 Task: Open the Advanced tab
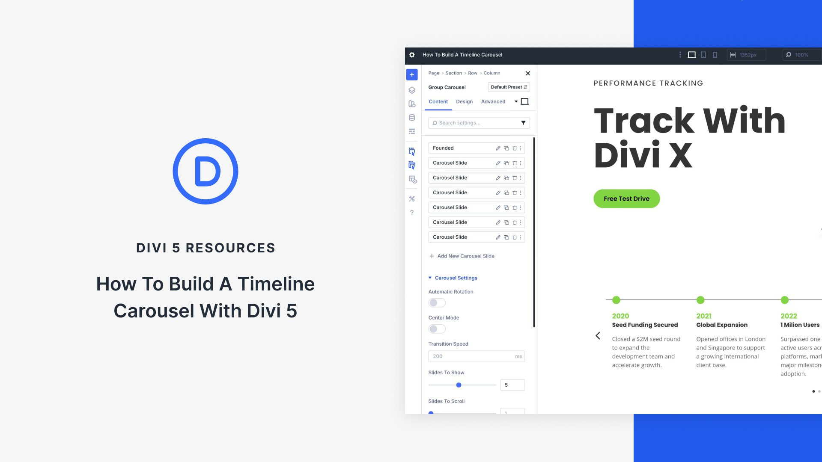(493, 101)
